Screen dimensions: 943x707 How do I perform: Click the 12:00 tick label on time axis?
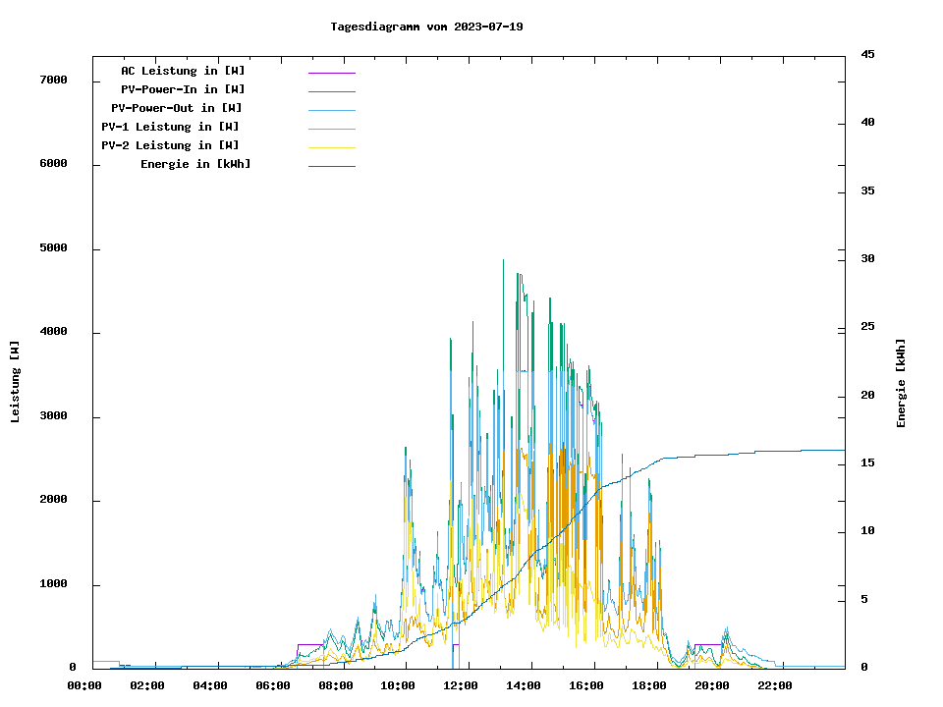[461, 685]
